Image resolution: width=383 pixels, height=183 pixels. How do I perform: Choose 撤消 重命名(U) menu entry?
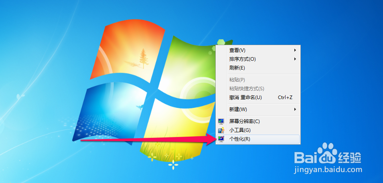[x=258, y=97]
